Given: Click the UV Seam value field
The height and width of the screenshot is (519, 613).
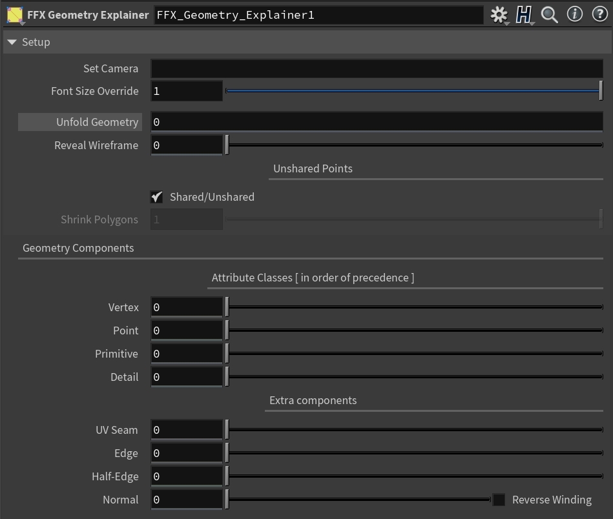Looking at the screenshot, I should (x=187, y=430).
